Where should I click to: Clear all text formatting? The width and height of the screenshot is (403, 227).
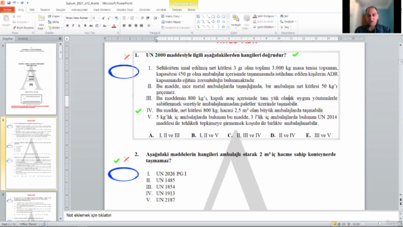click(116, 18)
